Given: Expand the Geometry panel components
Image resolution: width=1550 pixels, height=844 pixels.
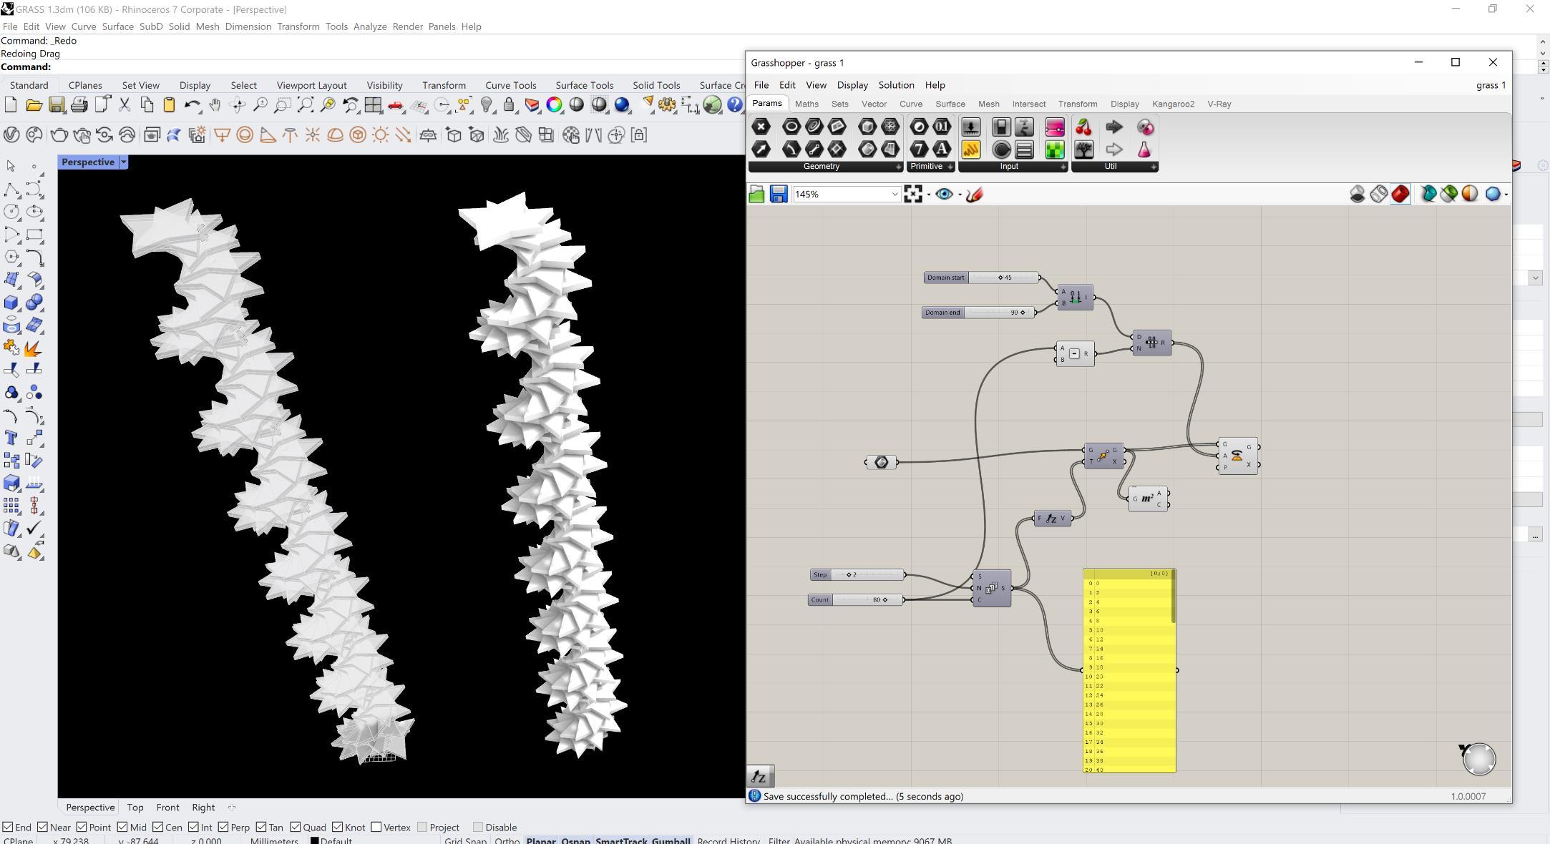Looking at the screenshot, I should click(x=899, y=167).
